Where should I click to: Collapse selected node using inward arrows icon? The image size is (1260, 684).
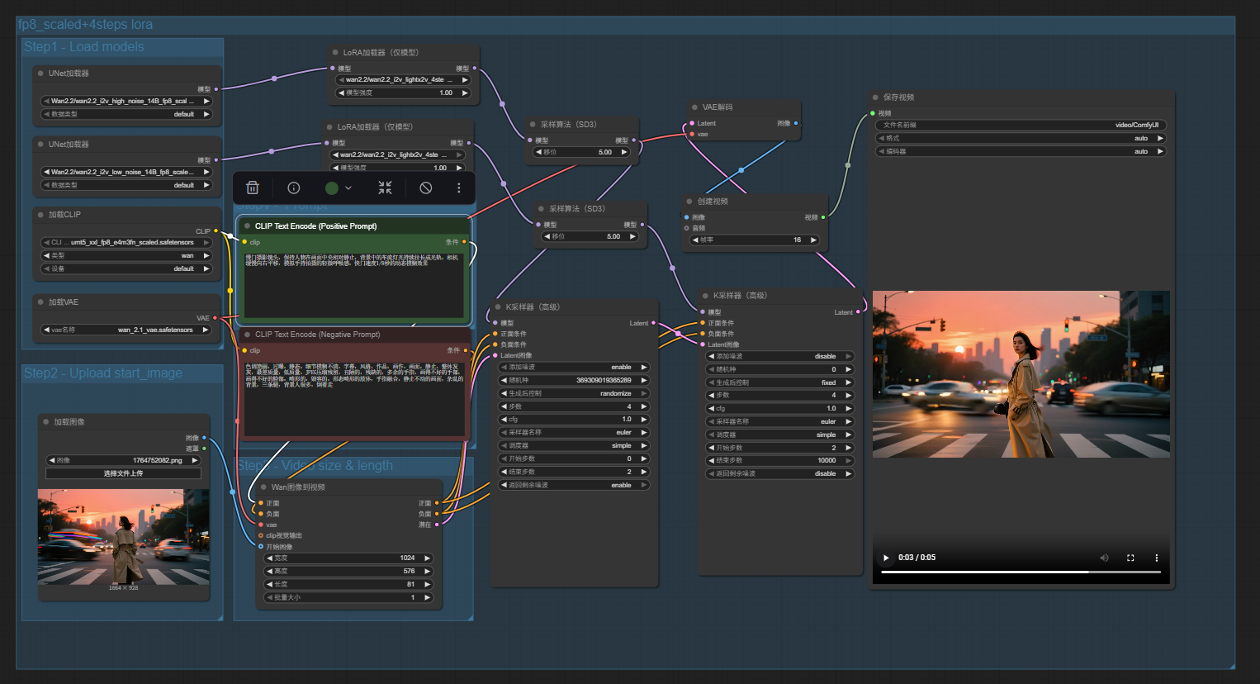pos(385,188)
